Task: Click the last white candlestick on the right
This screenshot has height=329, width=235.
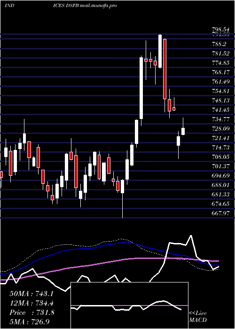Action: point(183,131)
